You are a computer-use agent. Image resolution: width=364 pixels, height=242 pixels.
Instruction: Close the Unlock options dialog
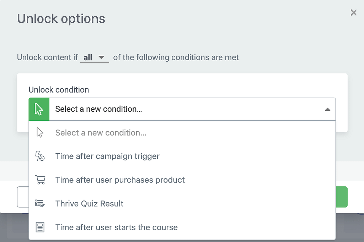tap(354, 12)
